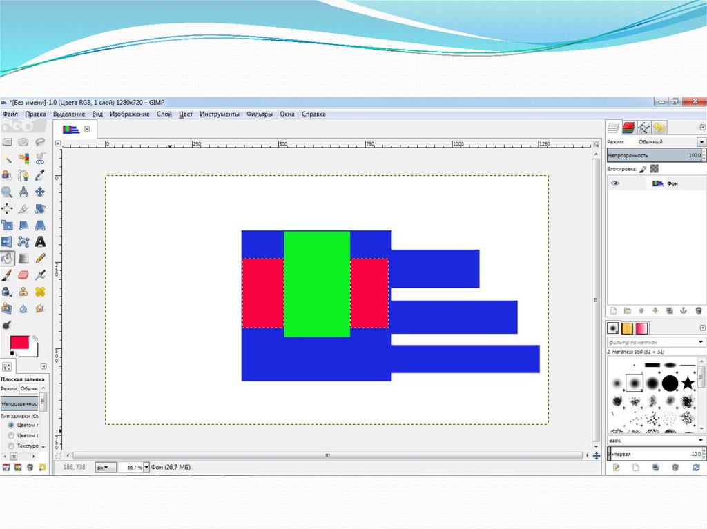The height and width of the screenshot is (529, 707).
Task: Toggle Quick Mask at canvas bottom-left corner
Action: point(58,456)
